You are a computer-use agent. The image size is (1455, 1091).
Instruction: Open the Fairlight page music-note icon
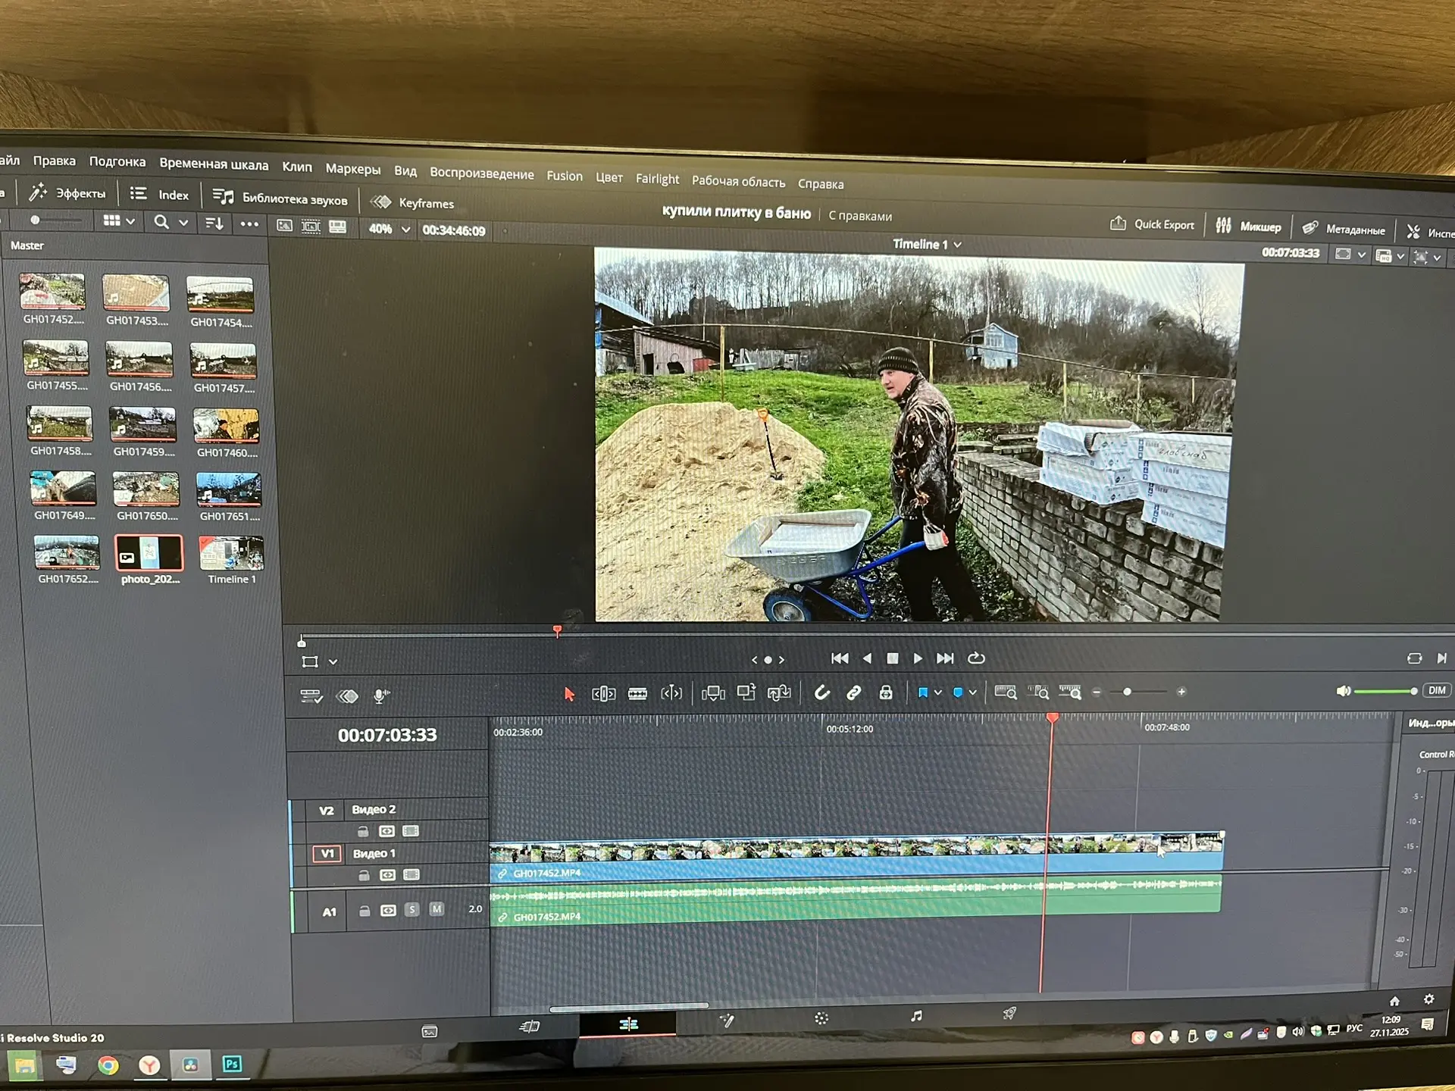(916, 1016)
